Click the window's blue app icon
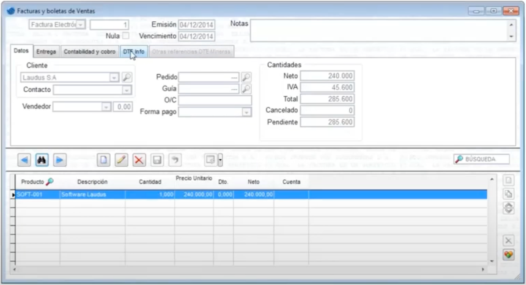 pyautogui.click(x=11, y=11)
